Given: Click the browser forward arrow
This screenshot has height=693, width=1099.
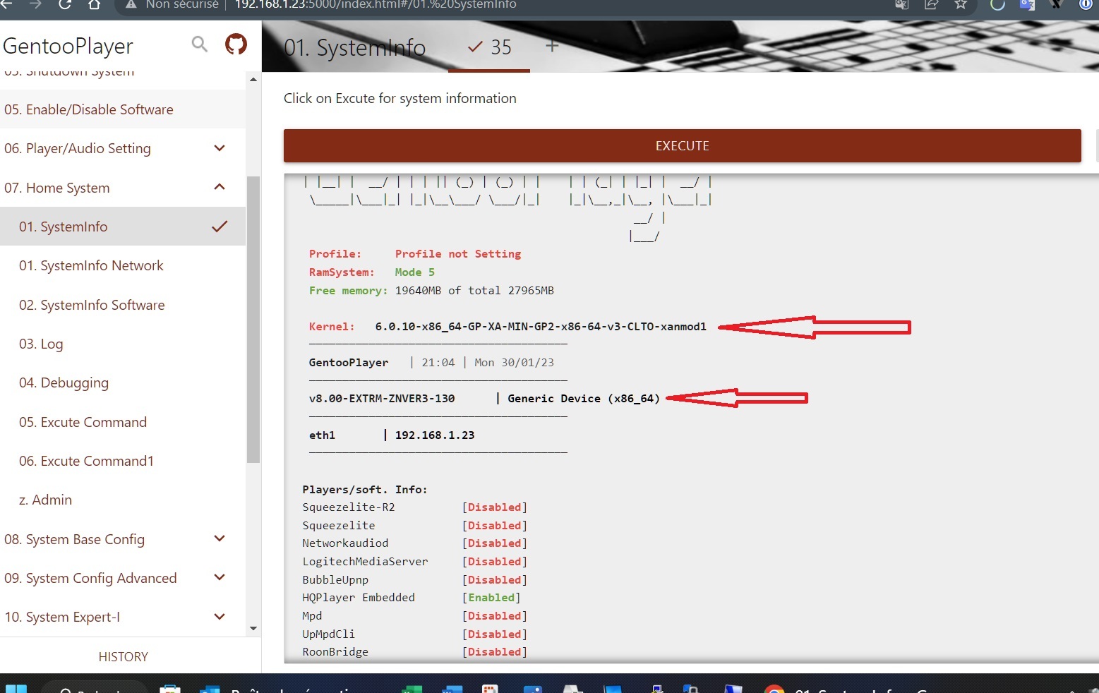Looking at the screenshot, I should point(35,4).
